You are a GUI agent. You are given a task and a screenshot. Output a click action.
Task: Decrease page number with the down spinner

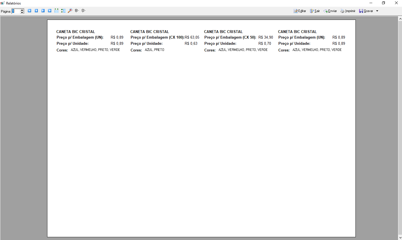[x=22, y=13]
